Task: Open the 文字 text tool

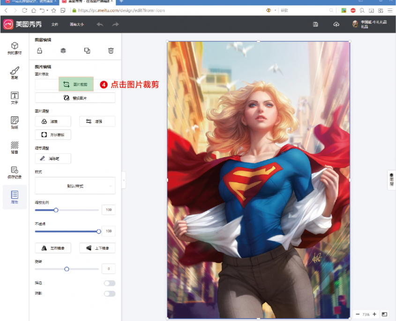Action: (x=15, y=98)
